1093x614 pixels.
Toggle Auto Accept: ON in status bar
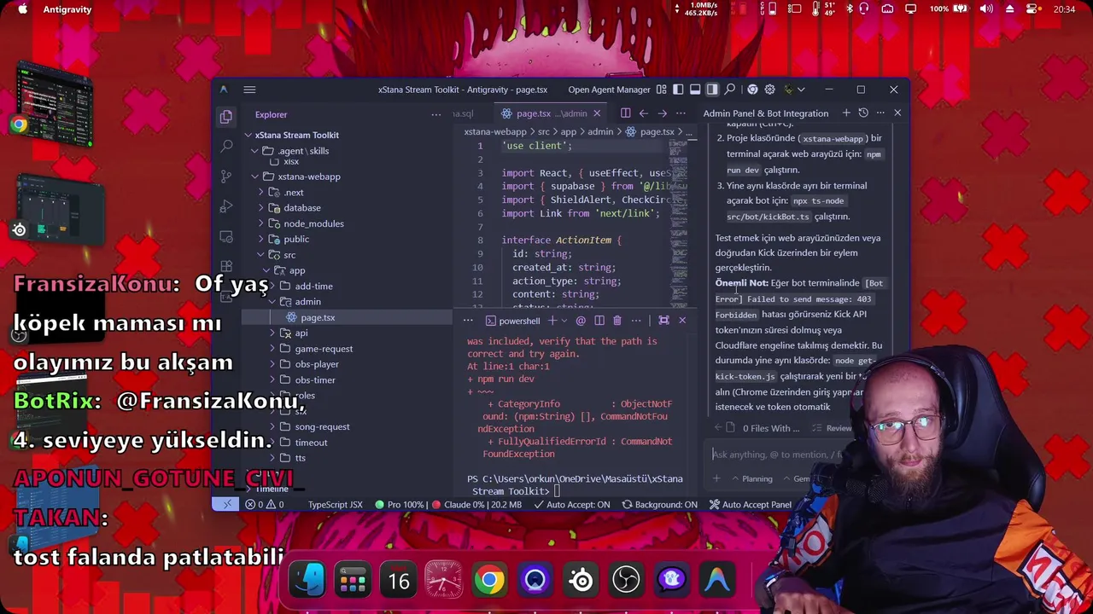[571, 505]
